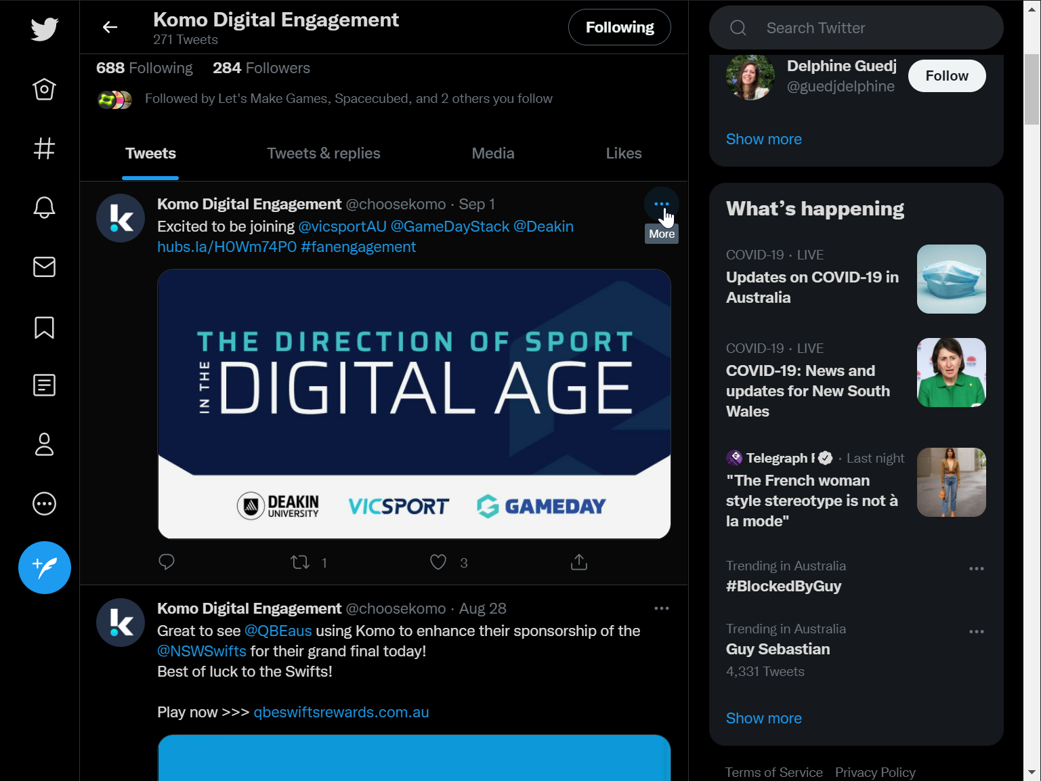Open qbeswiftsrewards.com.au link
Screen dimensions: 1041x781
click(x=341, y=713)
